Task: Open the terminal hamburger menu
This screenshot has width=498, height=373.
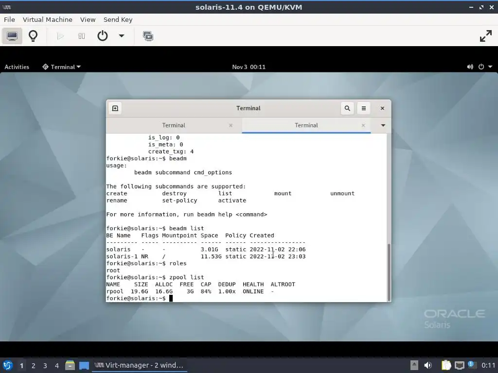Action: pos(364,108)
